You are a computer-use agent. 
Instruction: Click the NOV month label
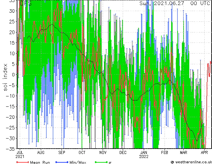coord(103,153)
